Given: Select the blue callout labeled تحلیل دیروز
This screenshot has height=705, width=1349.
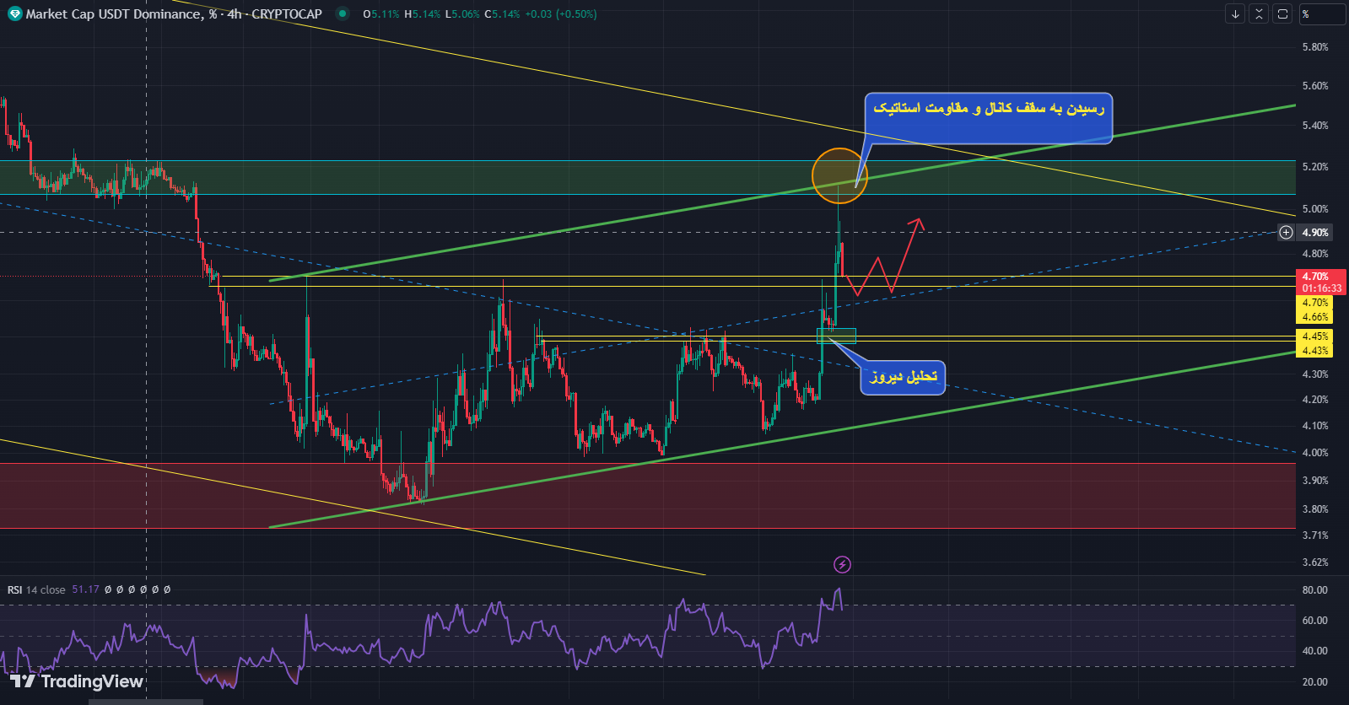Looking at the screenshot, I should [903, 377].
